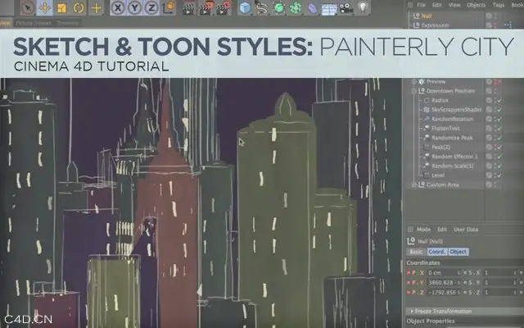This screenshot has height=328, width=524.
Task: Switch to the Coord. tab
Action: click(436, 252)
